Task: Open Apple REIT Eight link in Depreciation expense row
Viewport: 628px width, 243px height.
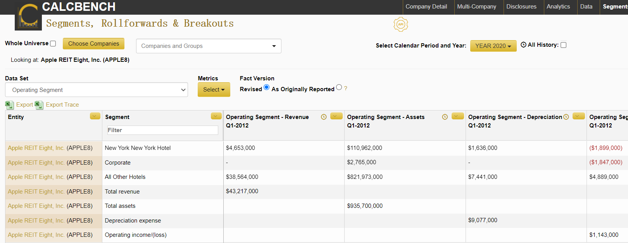Action: (x=36, y=221)
